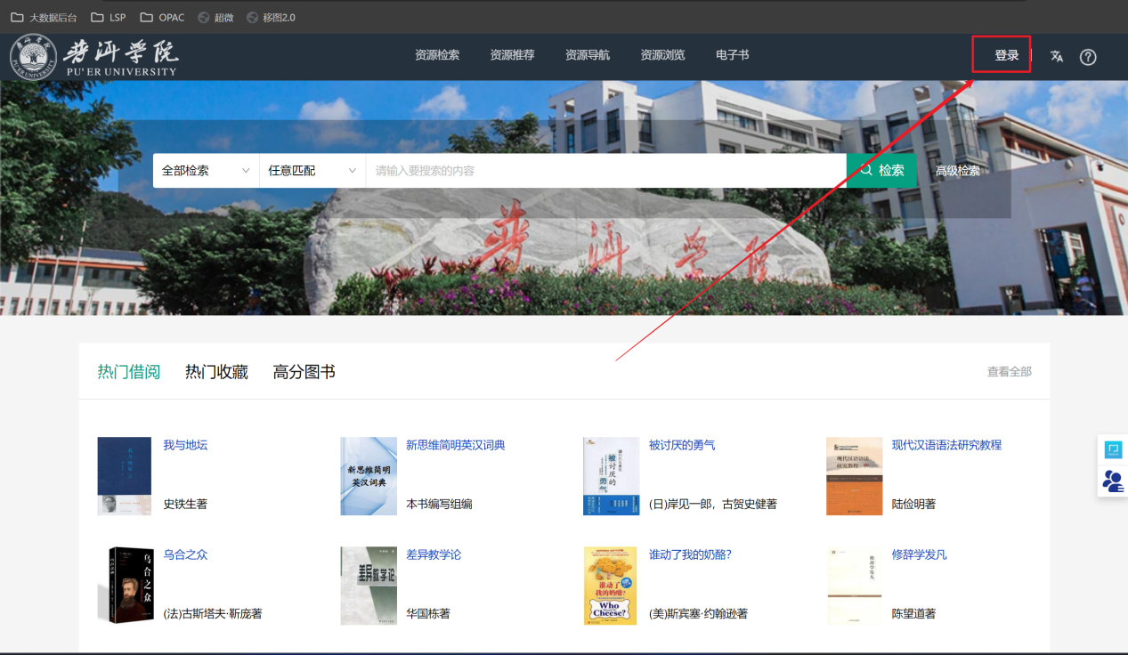1128x655 pixels.
Task: Open the 资源导航 menu
Action: (588, 55)
